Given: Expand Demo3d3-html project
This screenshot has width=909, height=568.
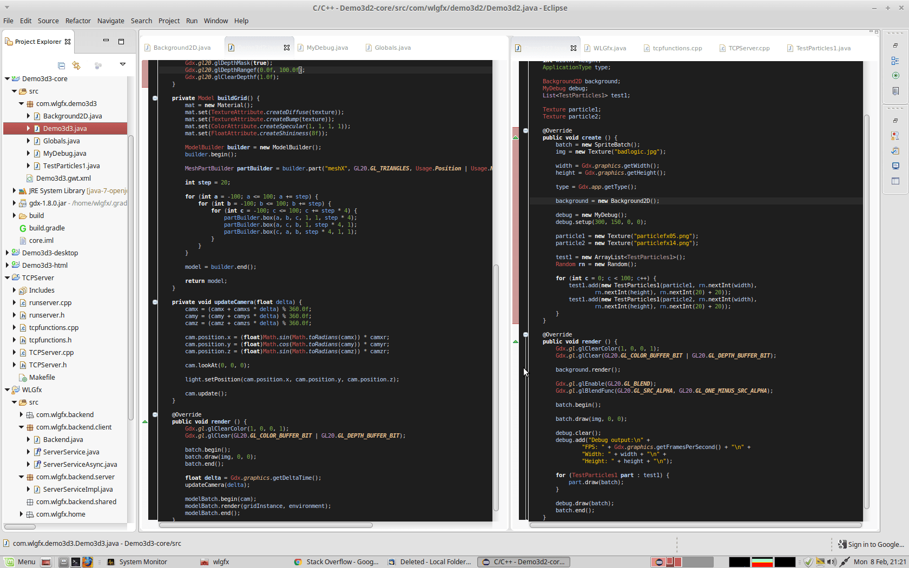Looking at the screenshot, I should click(7, 265).
